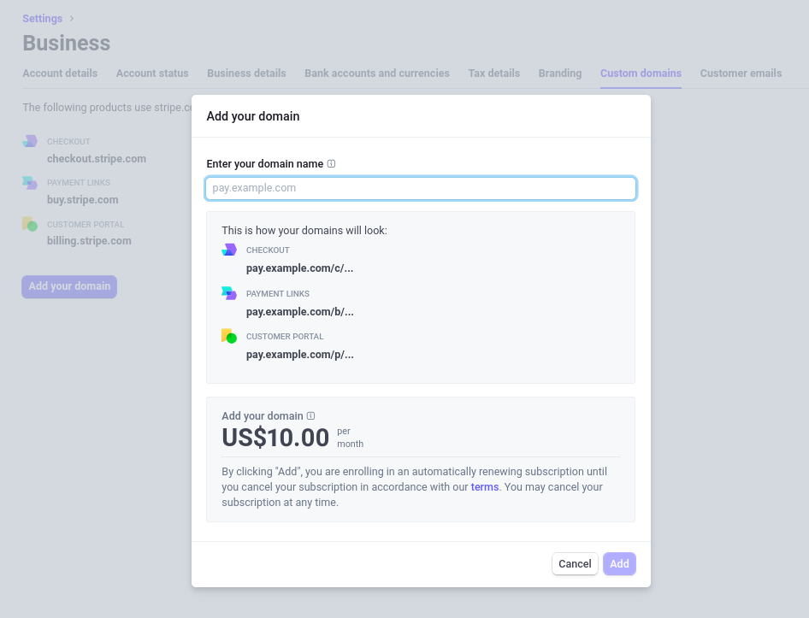Switch to the Account details tab
The height and width of the screenshot is (618, 809).
[60, 74]
